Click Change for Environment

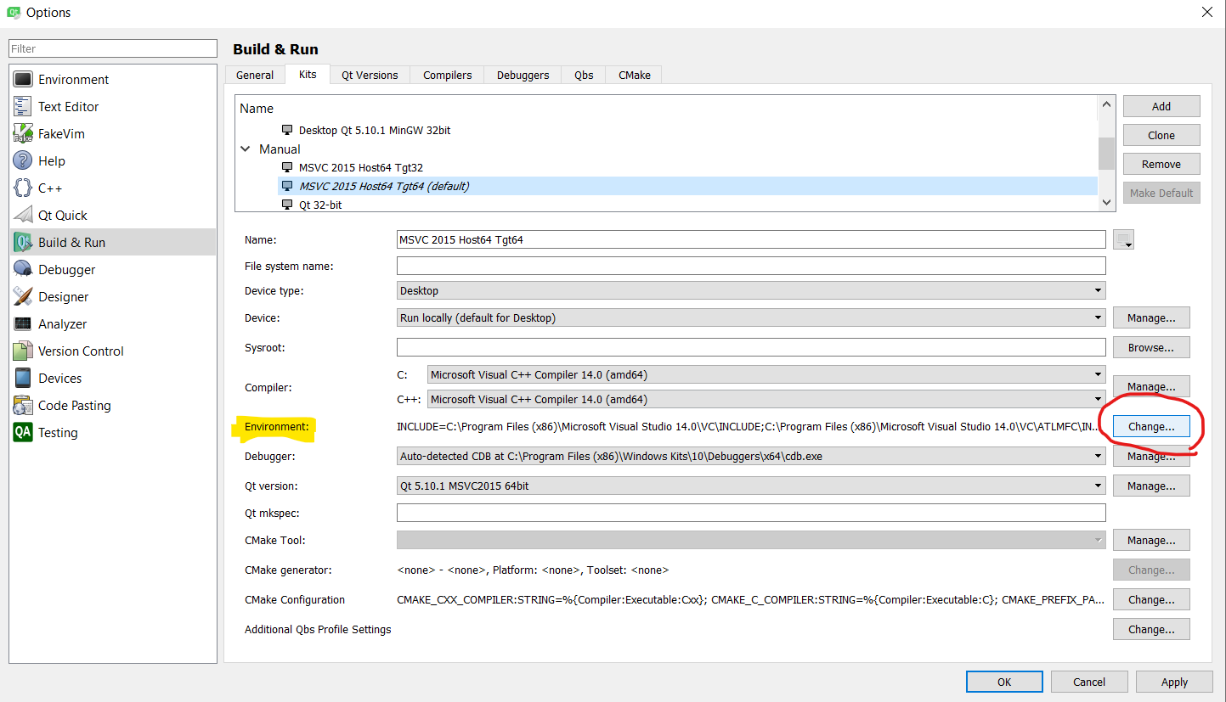[1151, 426]
